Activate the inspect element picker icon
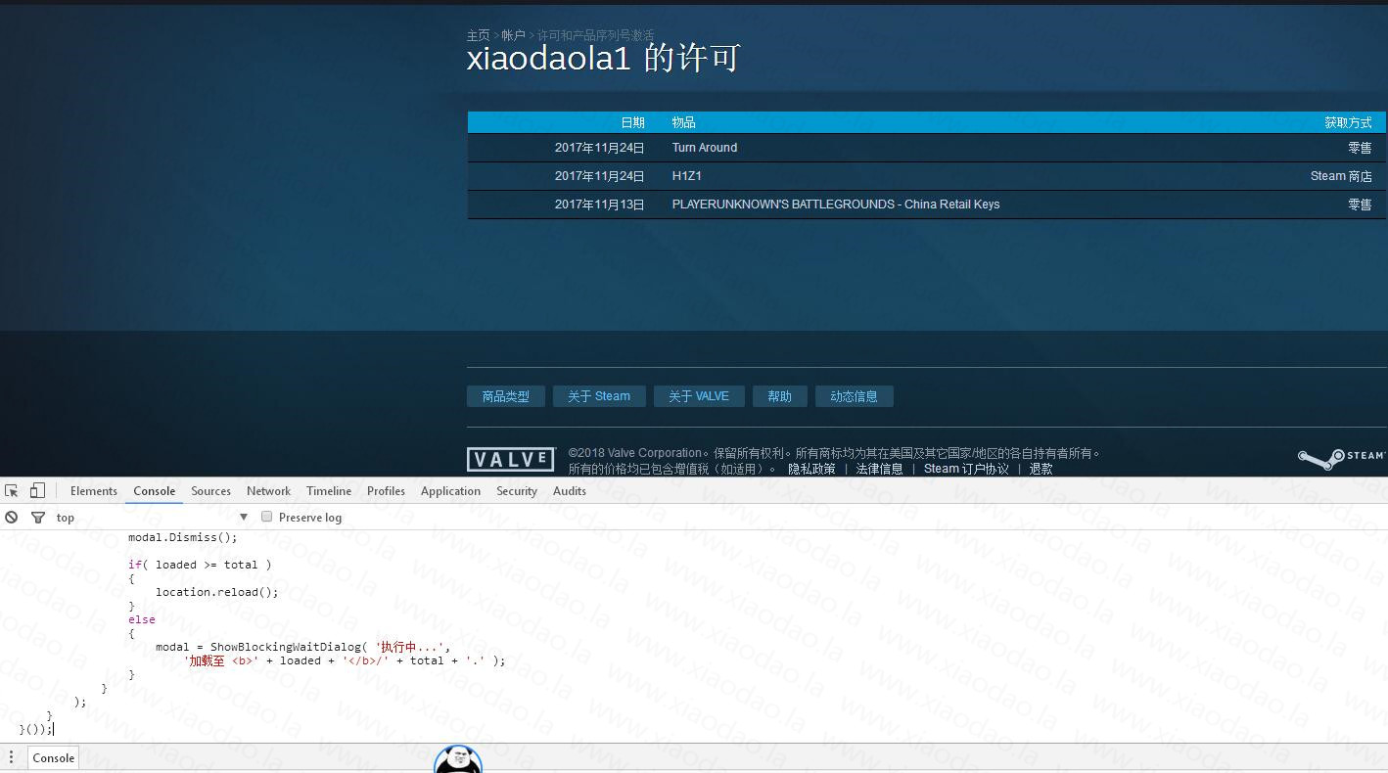This screenshot has height=773, width=1388. 12,491
